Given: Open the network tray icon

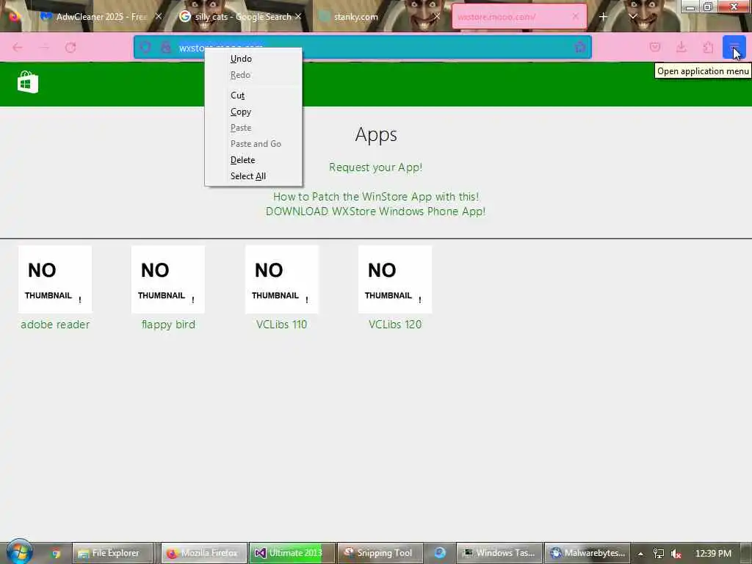Looking at the screenshot, I should 659,554.
